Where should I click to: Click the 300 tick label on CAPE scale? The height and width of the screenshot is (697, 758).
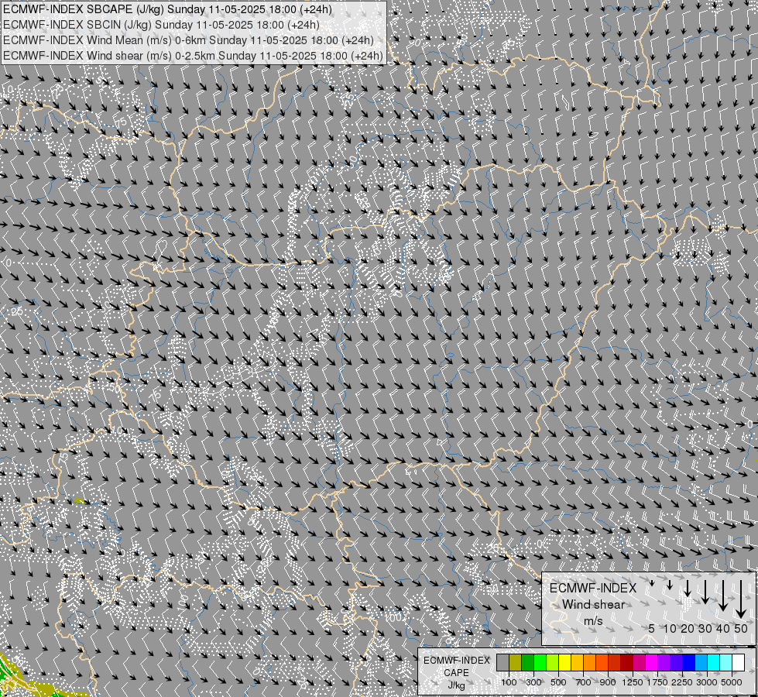pyautogui.click(x=533, y=682)
